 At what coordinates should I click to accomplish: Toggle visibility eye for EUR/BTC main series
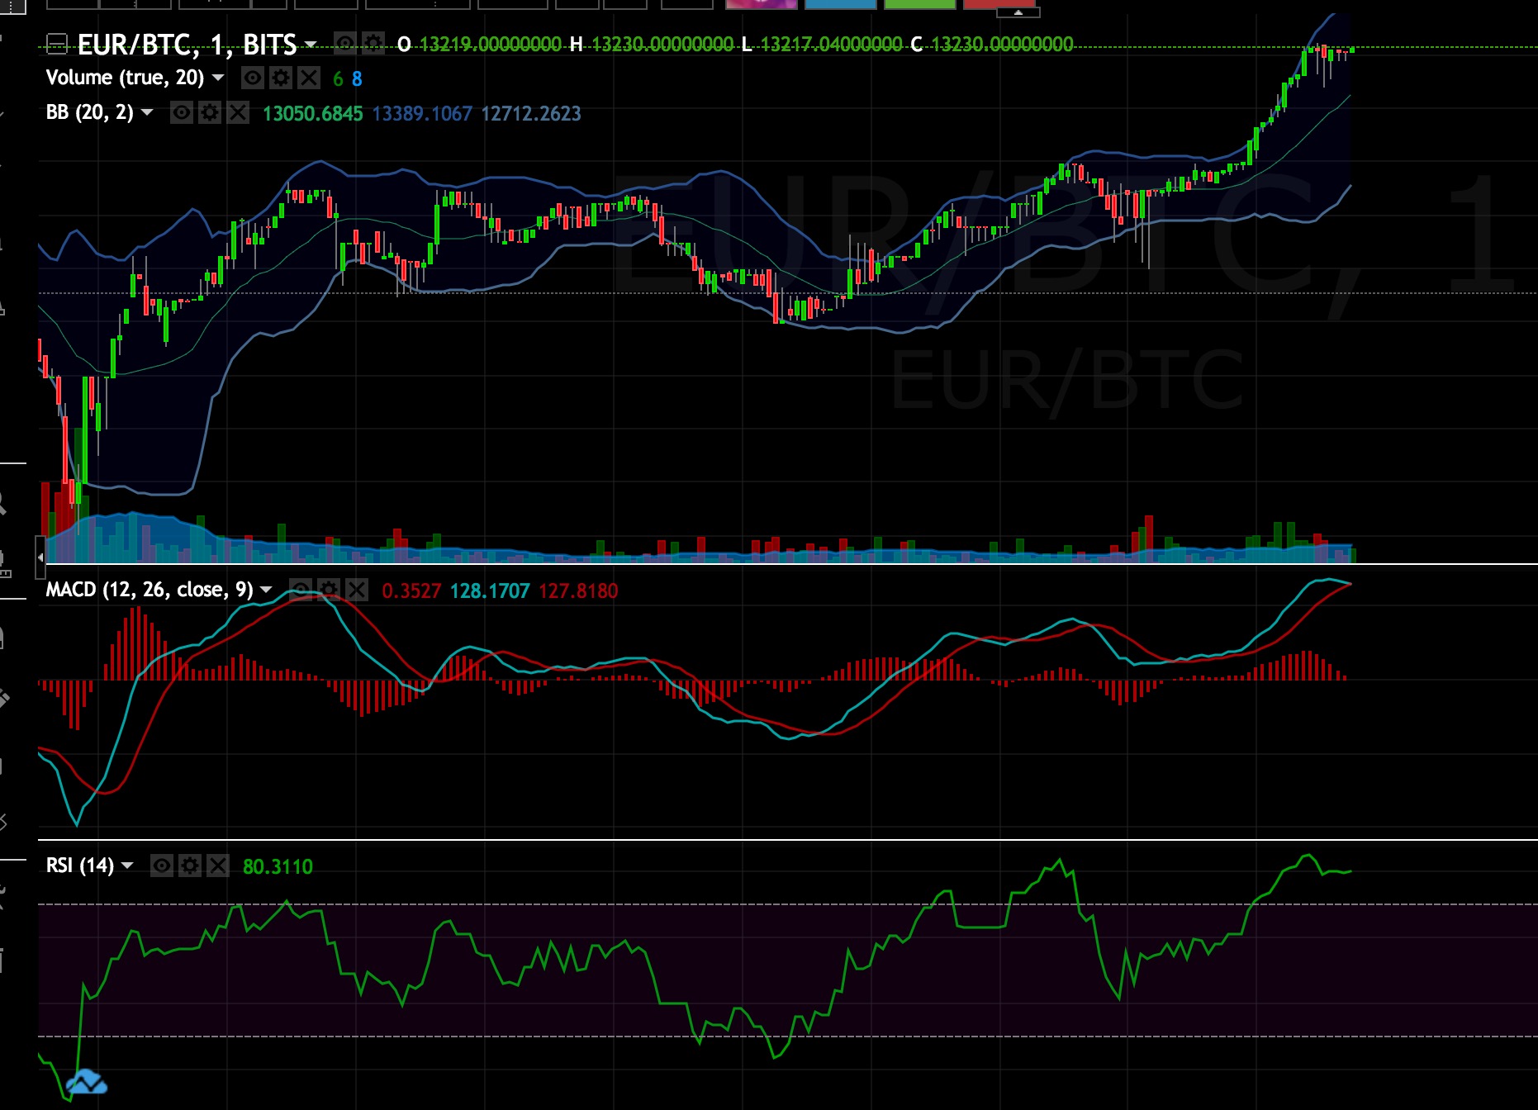pyautogui.click(x=345, y=43)
